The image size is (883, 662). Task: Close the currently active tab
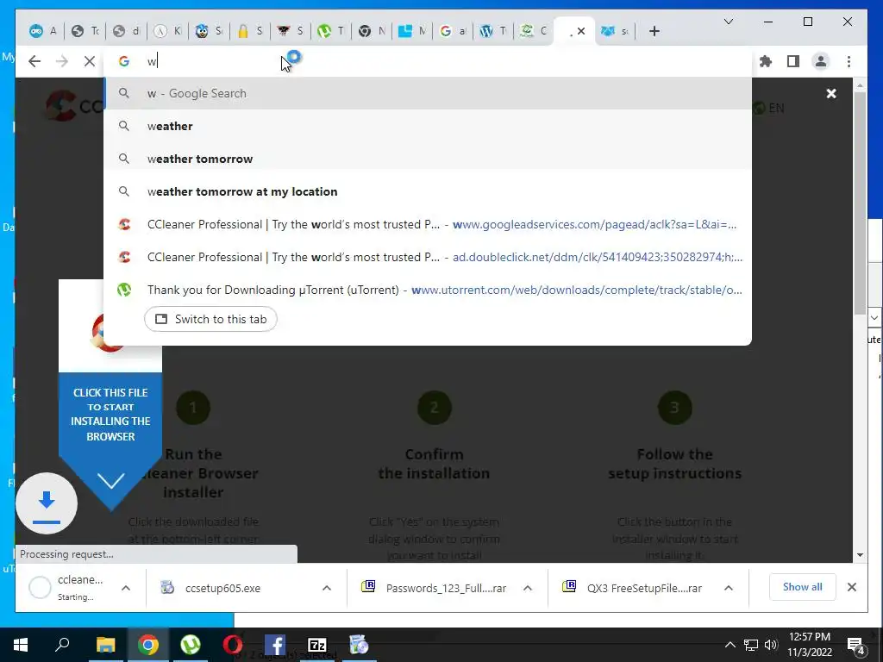[582, 31]
